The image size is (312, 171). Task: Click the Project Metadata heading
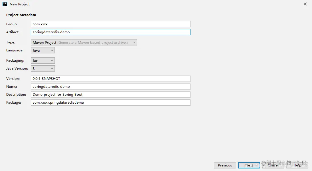tap(21, 15)
